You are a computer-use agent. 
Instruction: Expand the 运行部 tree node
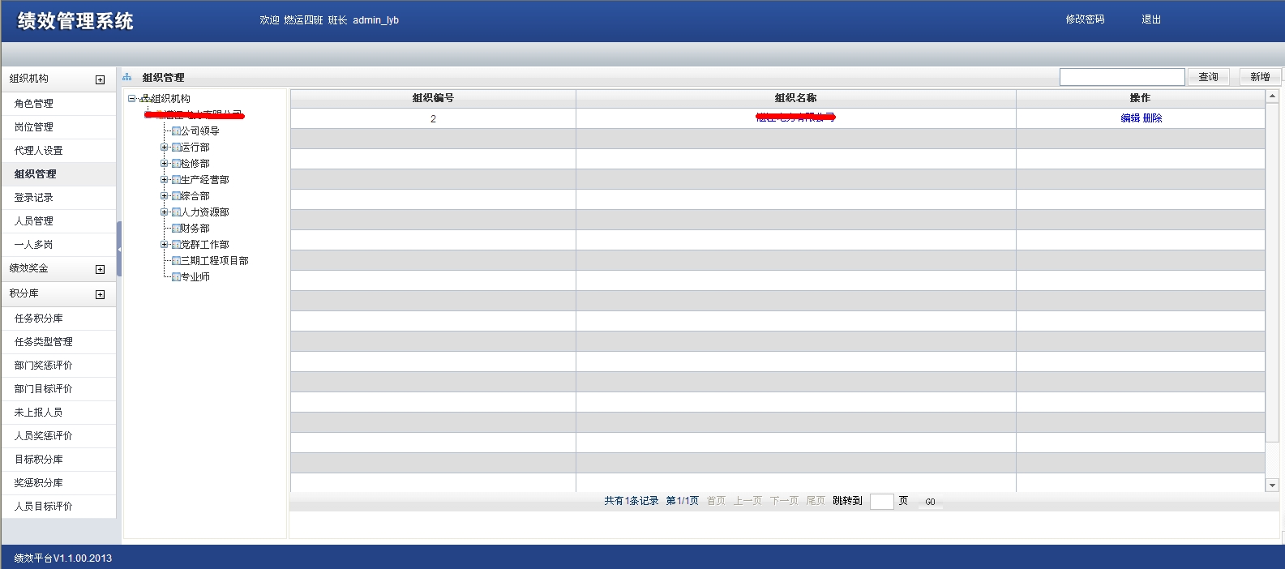coord(164,148)
